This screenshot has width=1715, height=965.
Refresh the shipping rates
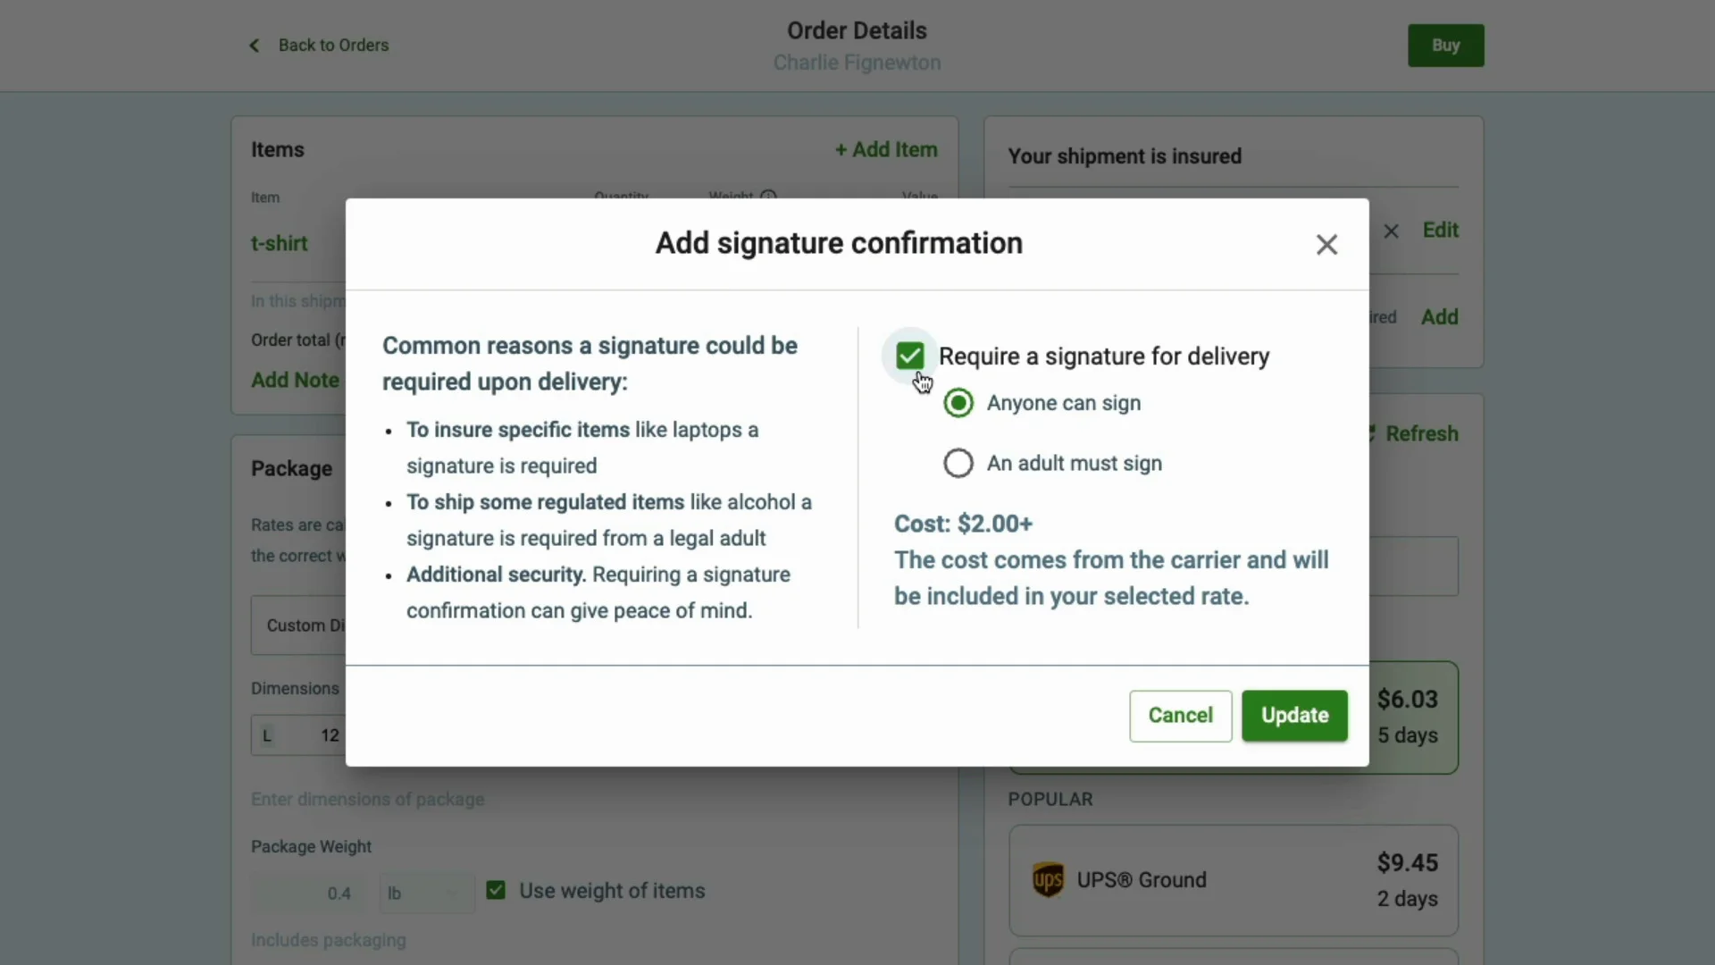pos(1420,434)
